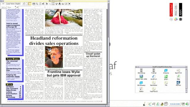Select the Stefan file in Demo files
Screen dimensions: 190x107
141,90
